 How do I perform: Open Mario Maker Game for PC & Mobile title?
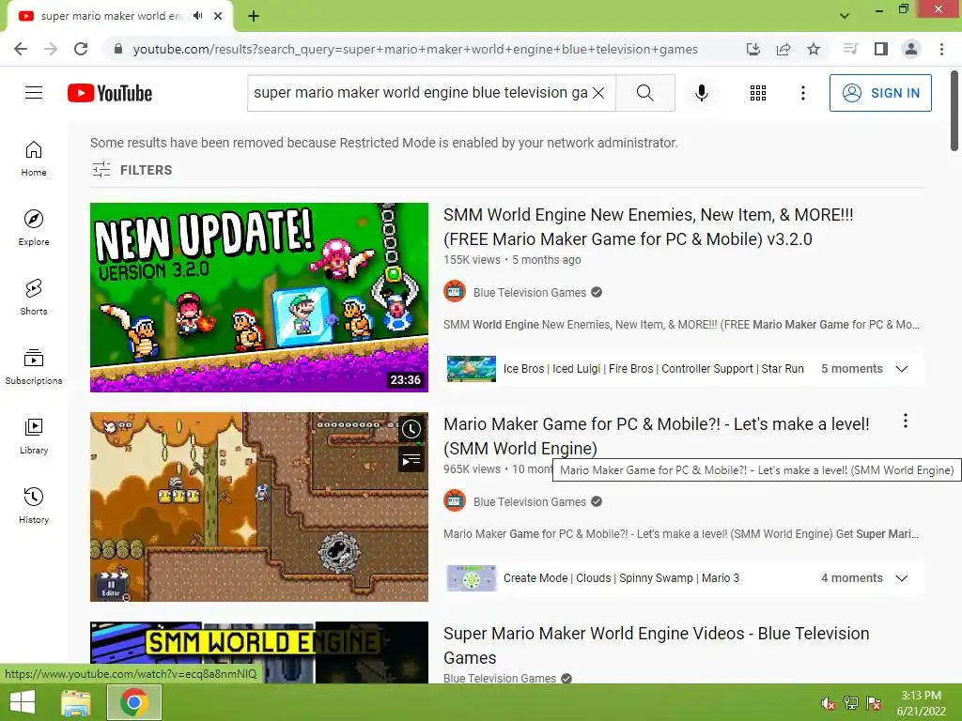(656, 436)
